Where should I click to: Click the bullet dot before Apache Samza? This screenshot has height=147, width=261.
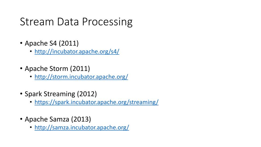[x=21, y=119]
